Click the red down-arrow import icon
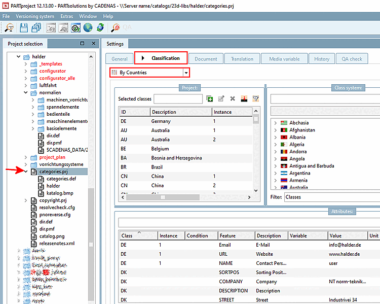The width and height of the screenshot is (380, 304). pyautogui.click(x=244, y=98)
